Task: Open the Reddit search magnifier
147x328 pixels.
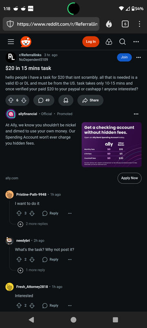Action: click(122, 42)
